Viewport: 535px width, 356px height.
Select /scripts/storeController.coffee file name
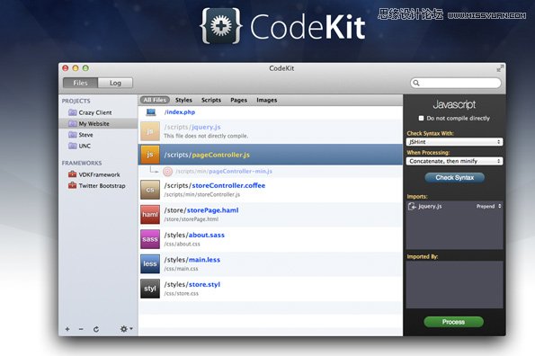click(x=215, y=185)
